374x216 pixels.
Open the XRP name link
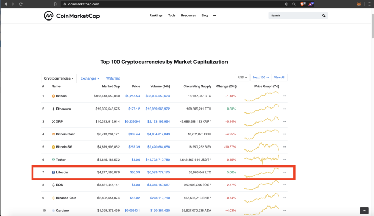[x=60, y=122]
